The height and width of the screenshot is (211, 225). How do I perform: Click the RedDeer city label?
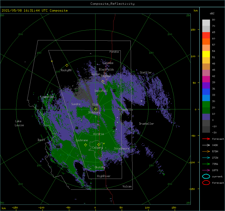pos(106,76)
